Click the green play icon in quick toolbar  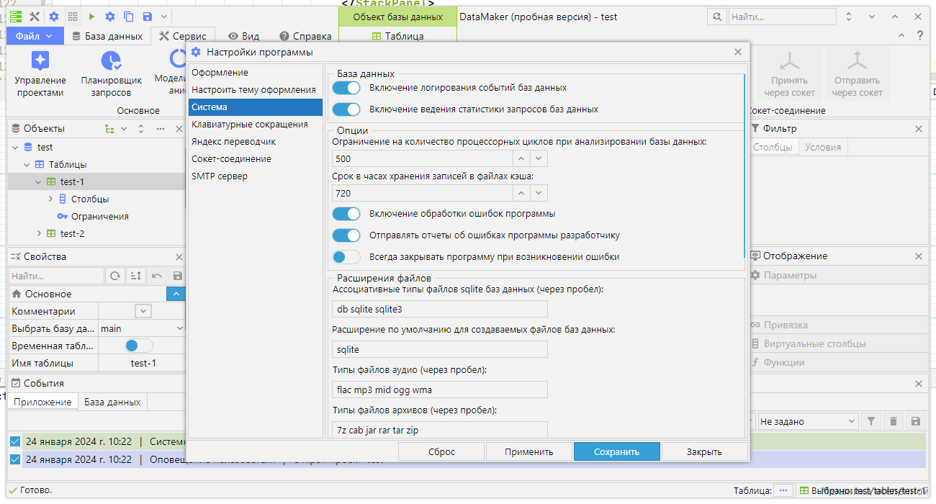pos(91,17)
